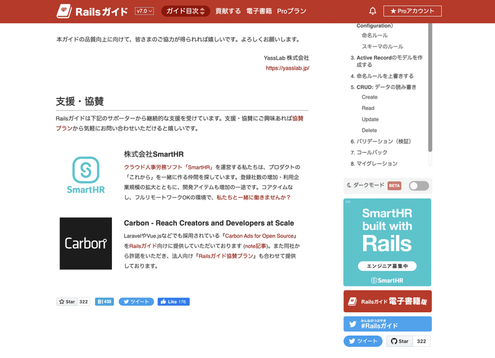Image resolution: width=495 pixels, height=358 pixels.
Task: Open the Proプラン menu item
Action: pyautogui.click(x=291, y=11)
